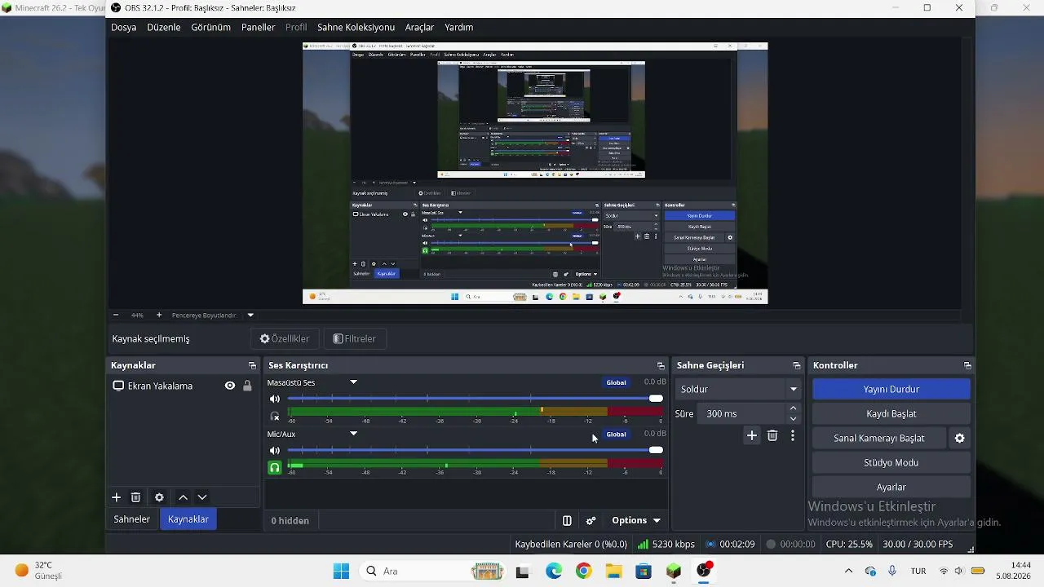1044x587 pixels.
Task: Click Sanal Kamerayı Başlat button
Action: 879,438
